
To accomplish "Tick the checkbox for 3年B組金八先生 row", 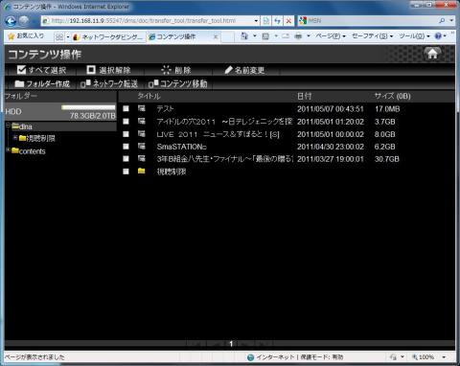I will [x=126, y=159].
